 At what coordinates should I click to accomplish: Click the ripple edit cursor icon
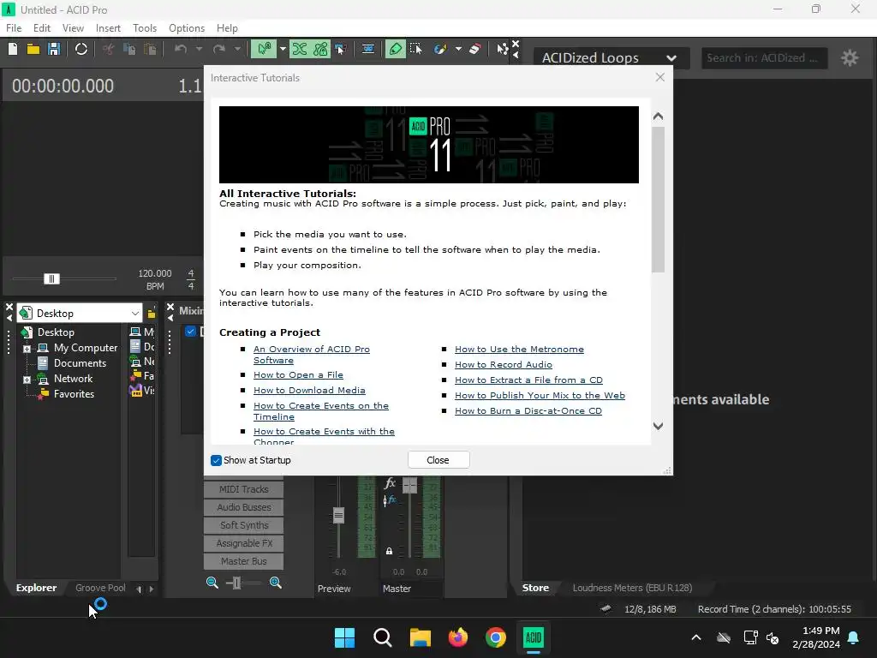coord(340,49)
